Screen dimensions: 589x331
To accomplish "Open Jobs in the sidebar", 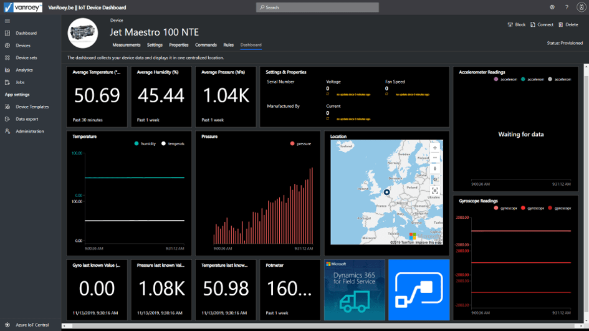I will pyautogui.click(x=20, y=82).
